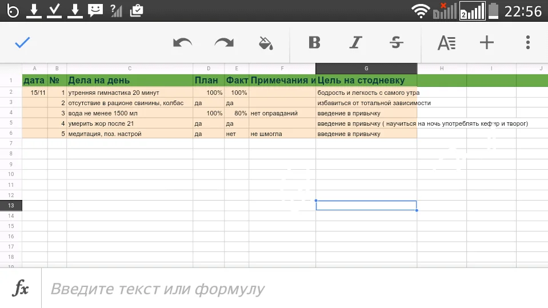Select the '80%' fact cell

[237, 113]
